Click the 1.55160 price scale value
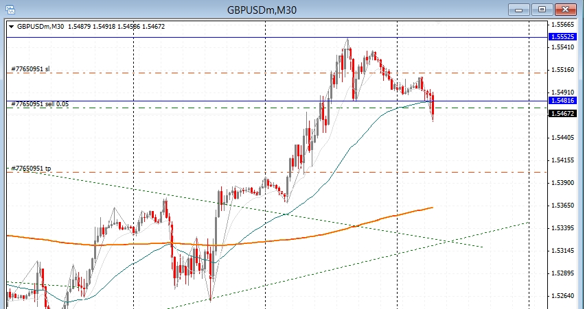 (x=562, y=70)
